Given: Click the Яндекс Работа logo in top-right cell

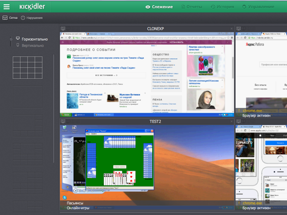Looking at the screenshot, I should pyautogui.click(x=255, y=44).
